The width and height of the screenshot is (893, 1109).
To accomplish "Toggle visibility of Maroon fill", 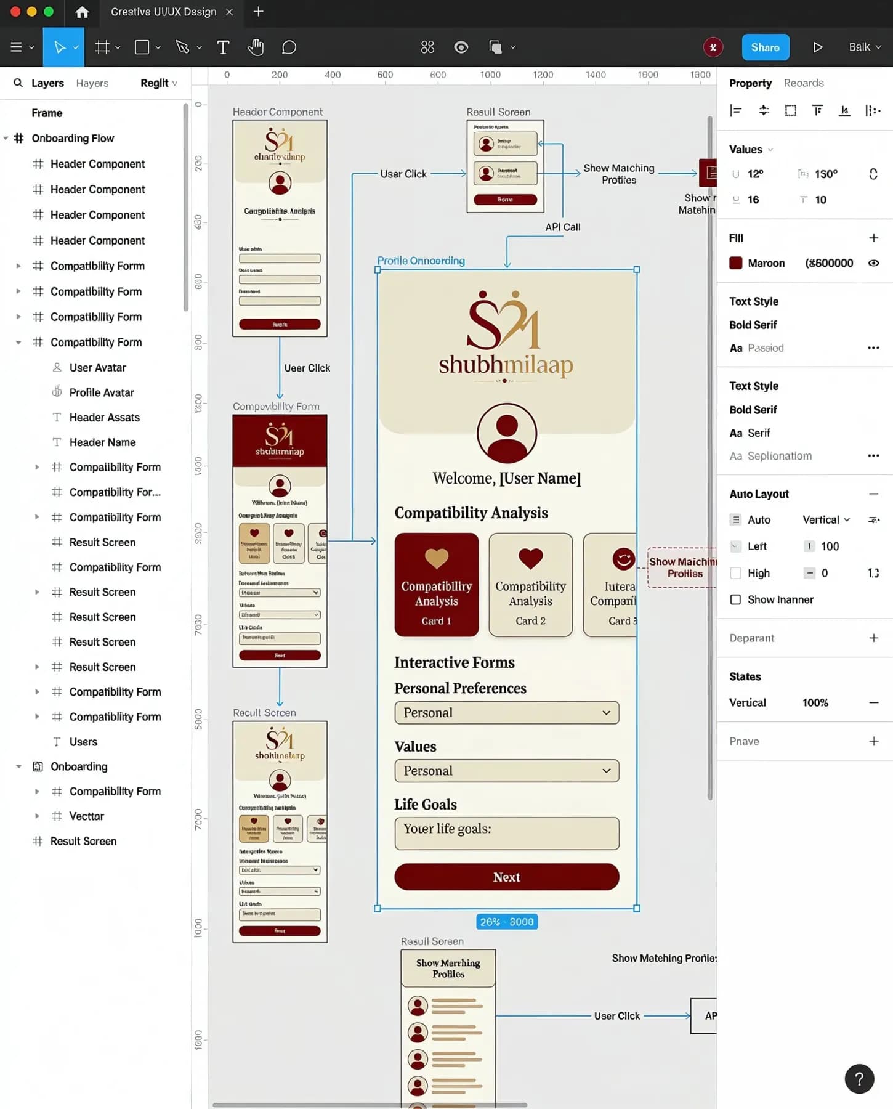I will pyautogui.click(x=873, y=263).
